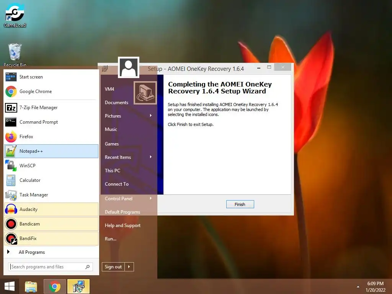Click Finish to exit AOMEI Setup
The image size is (392, 294).
click(x=240, y=204)
